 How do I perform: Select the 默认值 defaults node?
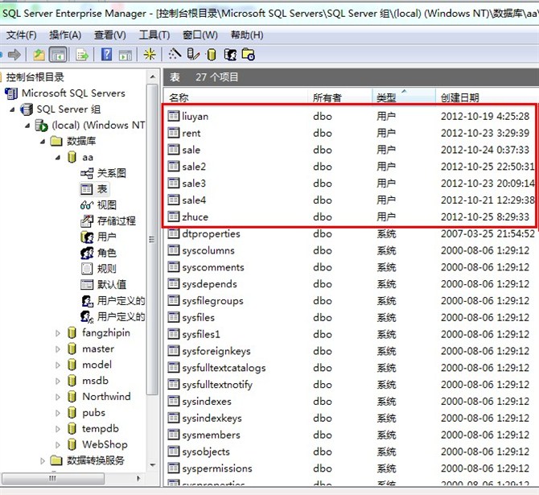point(103,284)
